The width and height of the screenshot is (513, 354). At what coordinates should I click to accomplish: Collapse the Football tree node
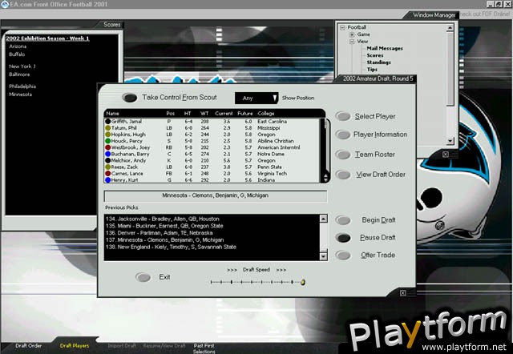point(342,27)
